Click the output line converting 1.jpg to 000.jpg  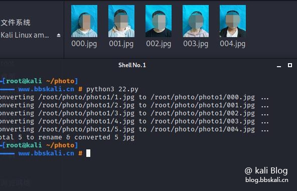tap(134, 97)
